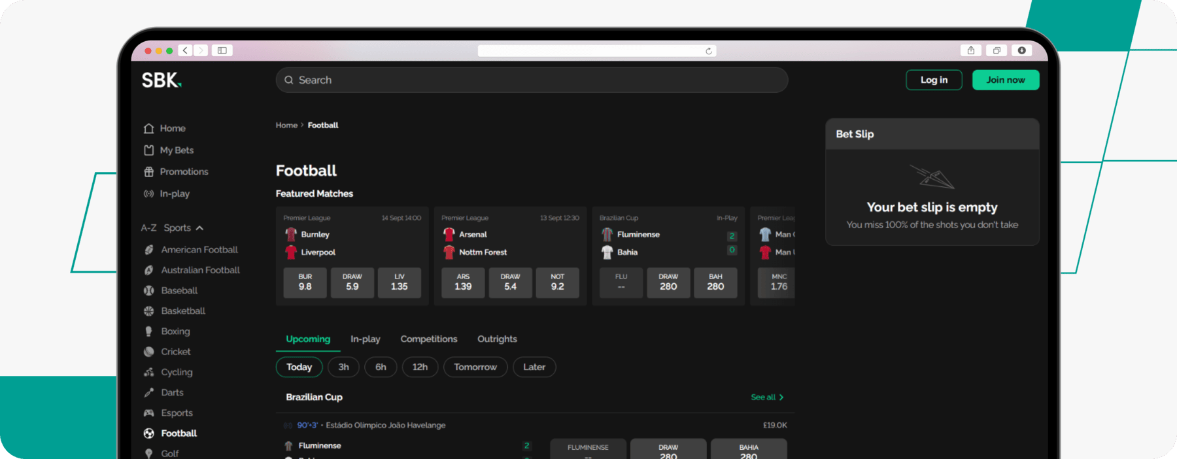1177x459 pixels.
Task: Click the browser forward arrow
Action: (x=201, y=50)
